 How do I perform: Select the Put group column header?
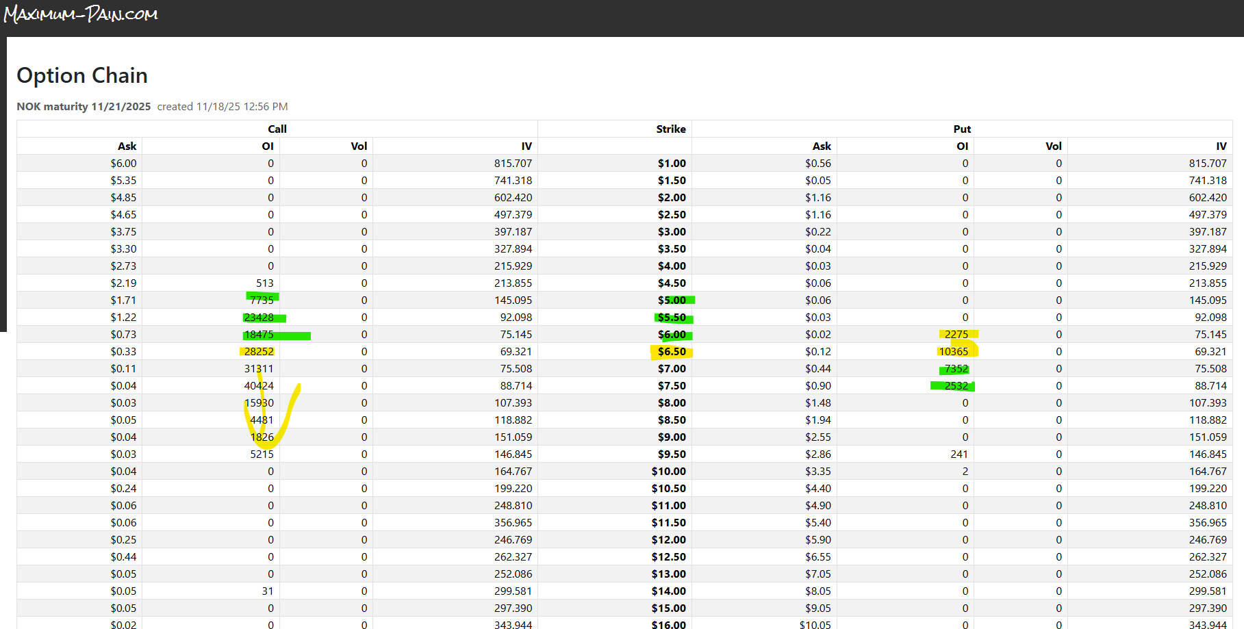click(961, 129)
